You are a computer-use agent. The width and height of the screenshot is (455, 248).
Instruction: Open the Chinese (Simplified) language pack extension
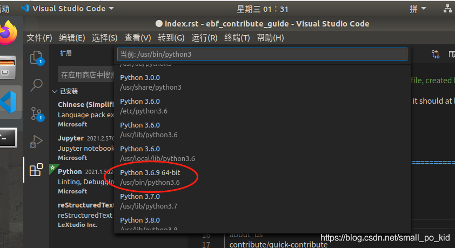tap(82, 115)
